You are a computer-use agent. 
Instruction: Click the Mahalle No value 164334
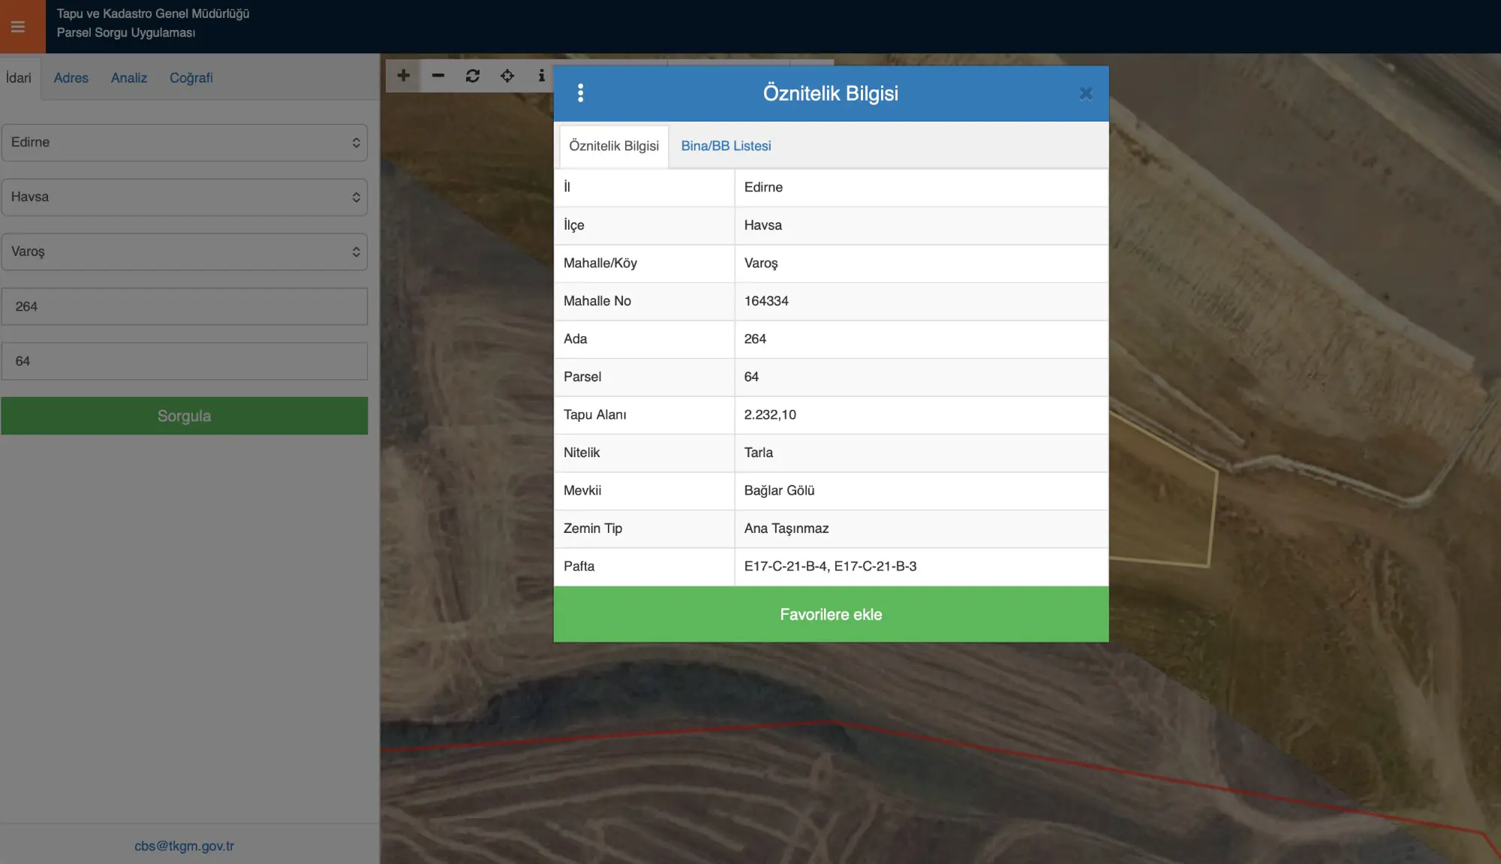point(766,301)
